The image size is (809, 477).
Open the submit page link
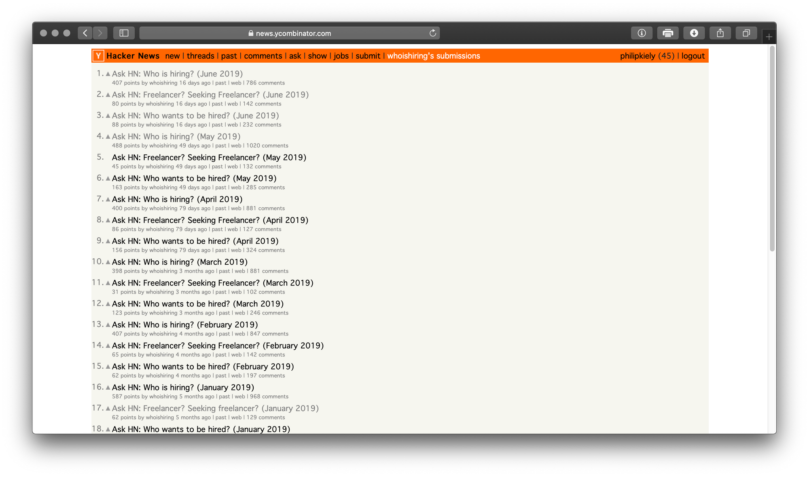(368, 56)
